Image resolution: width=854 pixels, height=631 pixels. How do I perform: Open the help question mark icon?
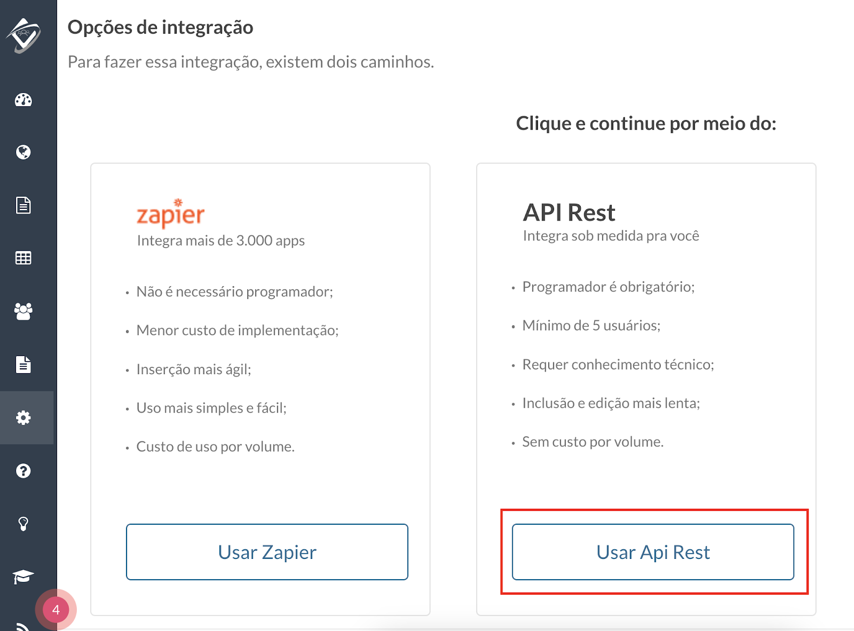23,471
